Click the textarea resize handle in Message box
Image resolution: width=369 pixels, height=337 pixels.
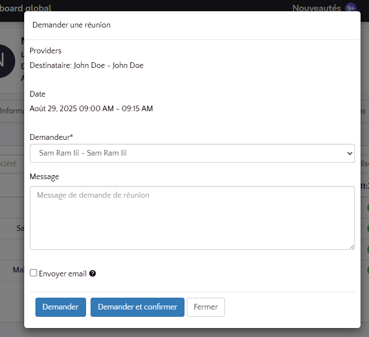tap(352, 247)
